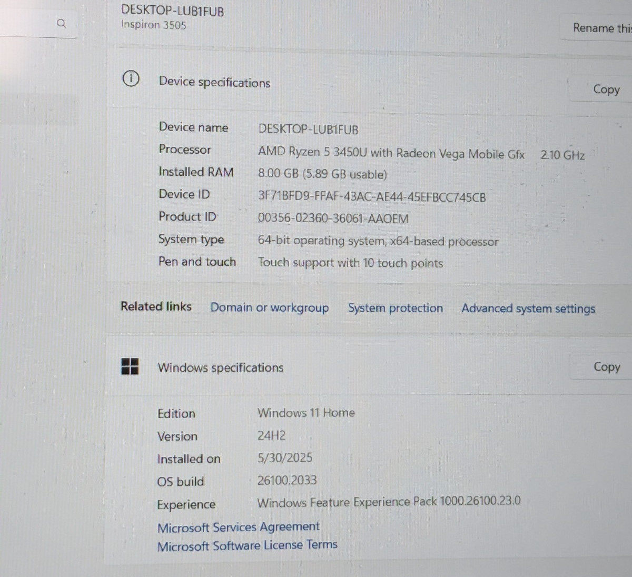Click Device name value DESKTOP-LUB1FUB
Screen dimensions: 632x577
click(308, 130)
